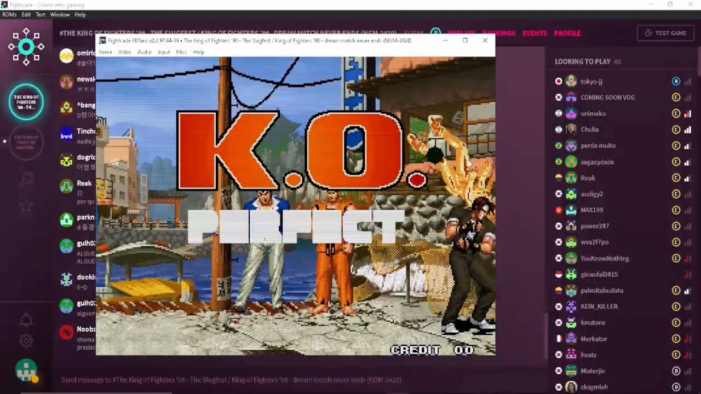Click the Fightcade logo icon in sidebar
Image resolution: width=701 pixels, height=394 pixels.
[x=26, y=47]
